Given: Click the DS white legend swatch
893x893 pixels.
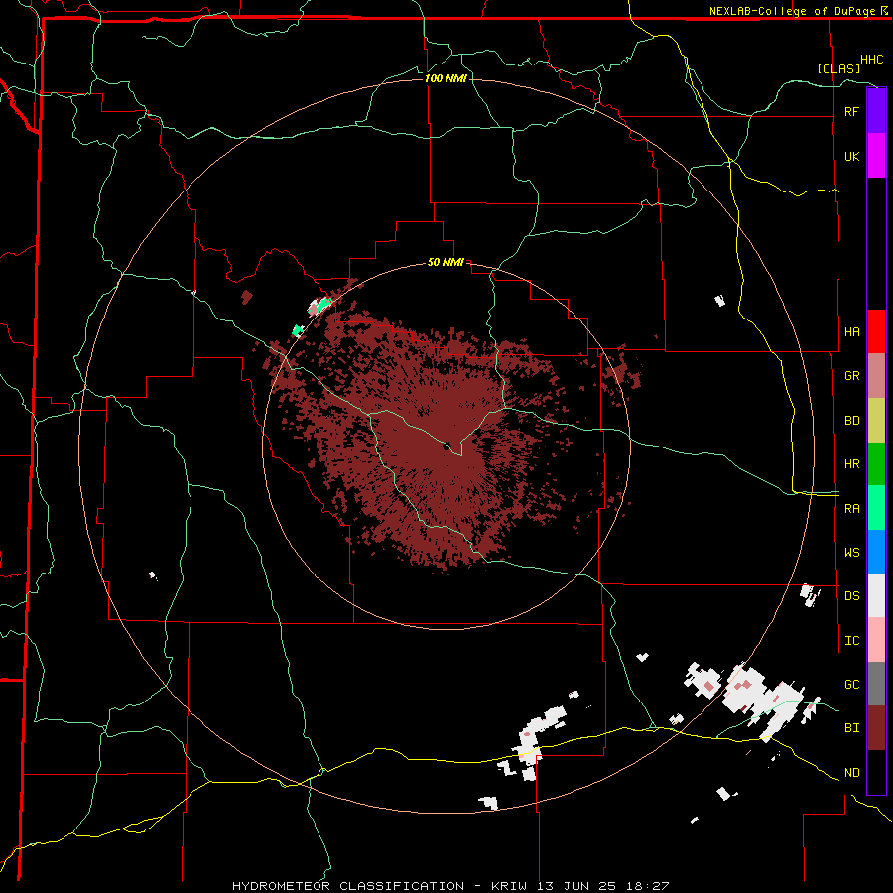Looking at the screenshot, I should click(x=876, y=595).
